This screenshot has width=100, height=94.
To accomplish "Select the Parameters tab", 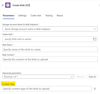I will (8, 16).
